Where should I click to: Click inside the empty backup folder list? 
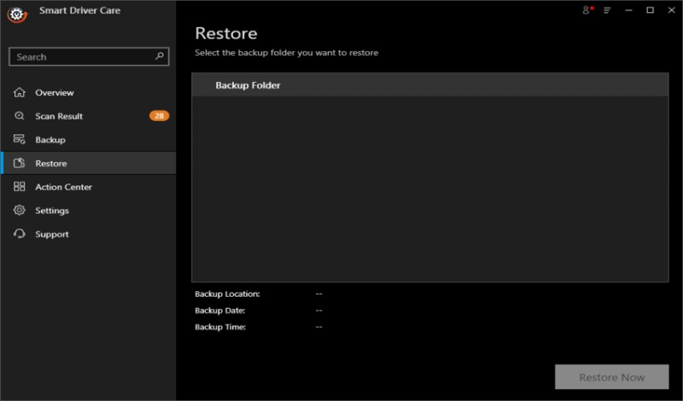429,188
